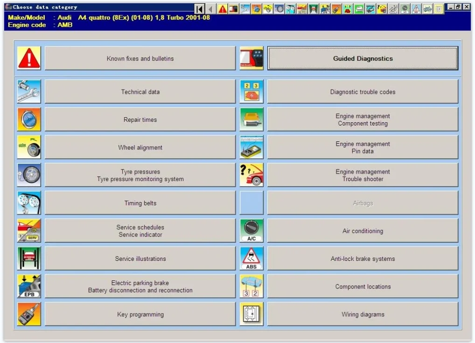Click the multimeter icon beside Pin data
This screenshot has height=343, width=475.
pyautogui.click(x=251, y=147)
